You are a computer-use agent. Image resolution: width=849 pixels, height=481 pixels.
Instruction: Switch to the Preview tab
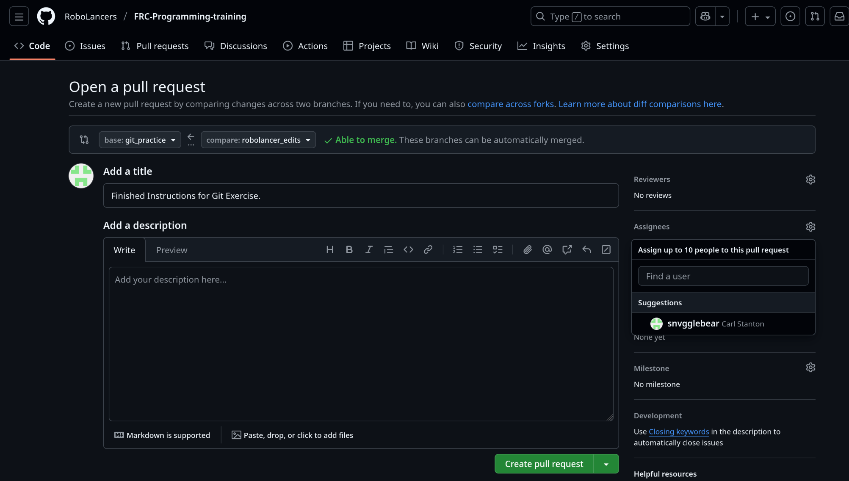click(171, 250)
